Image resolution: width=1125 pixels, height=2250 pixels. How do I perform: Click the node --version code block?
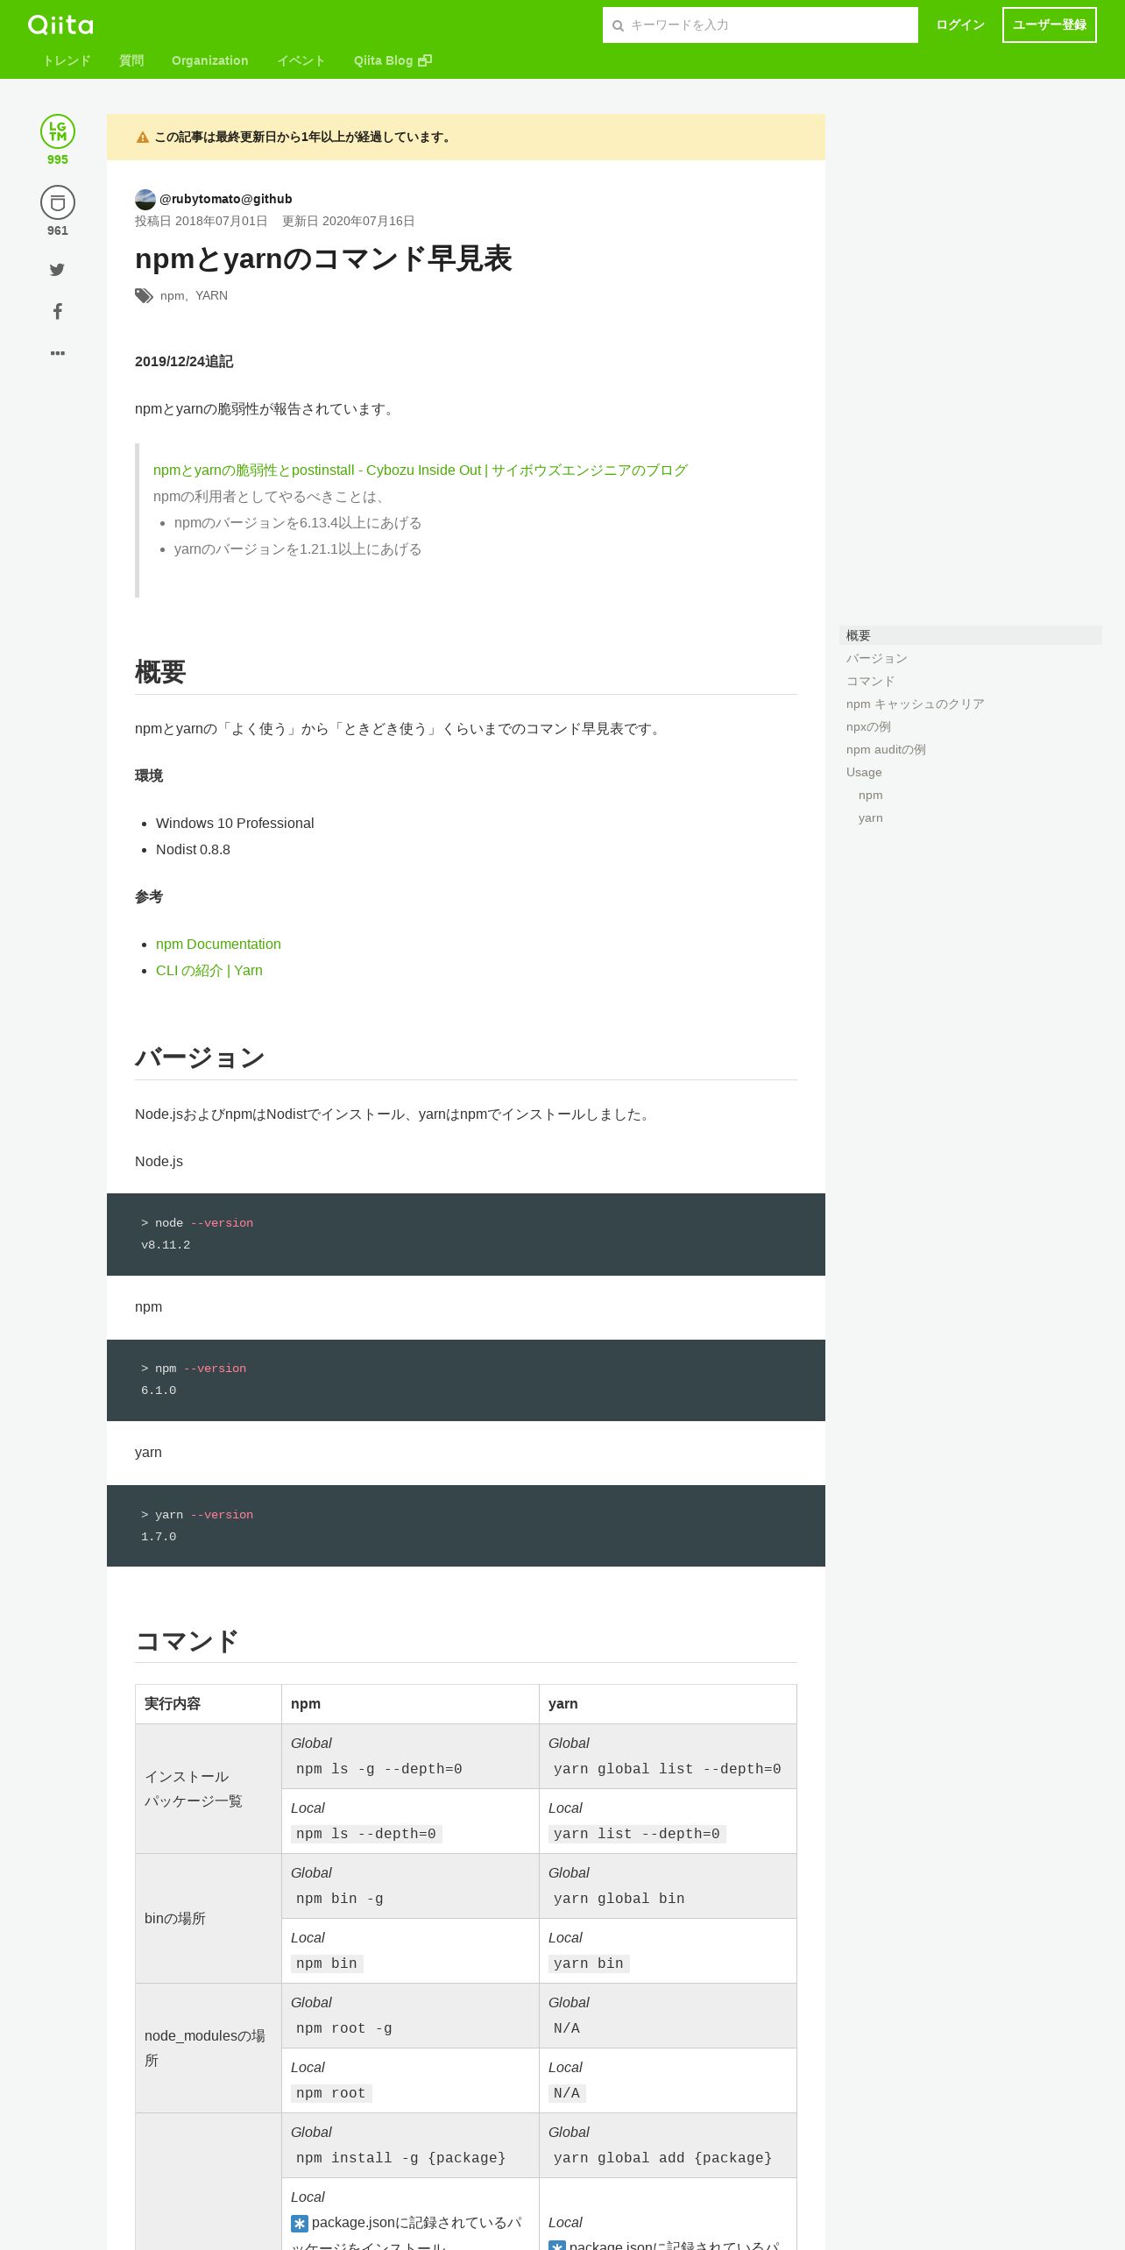point(466,1235)
